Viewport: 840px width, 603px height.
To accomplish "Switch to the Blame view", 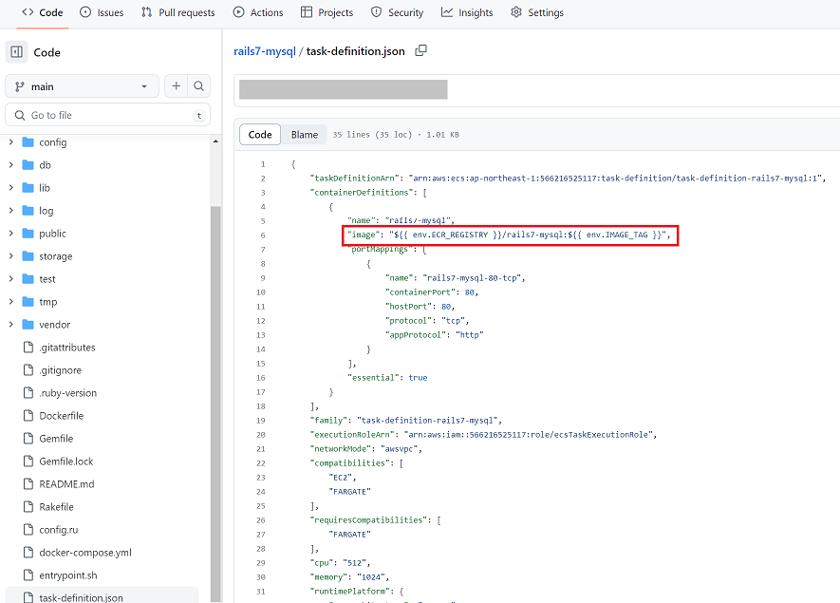I will click(305, 135).
